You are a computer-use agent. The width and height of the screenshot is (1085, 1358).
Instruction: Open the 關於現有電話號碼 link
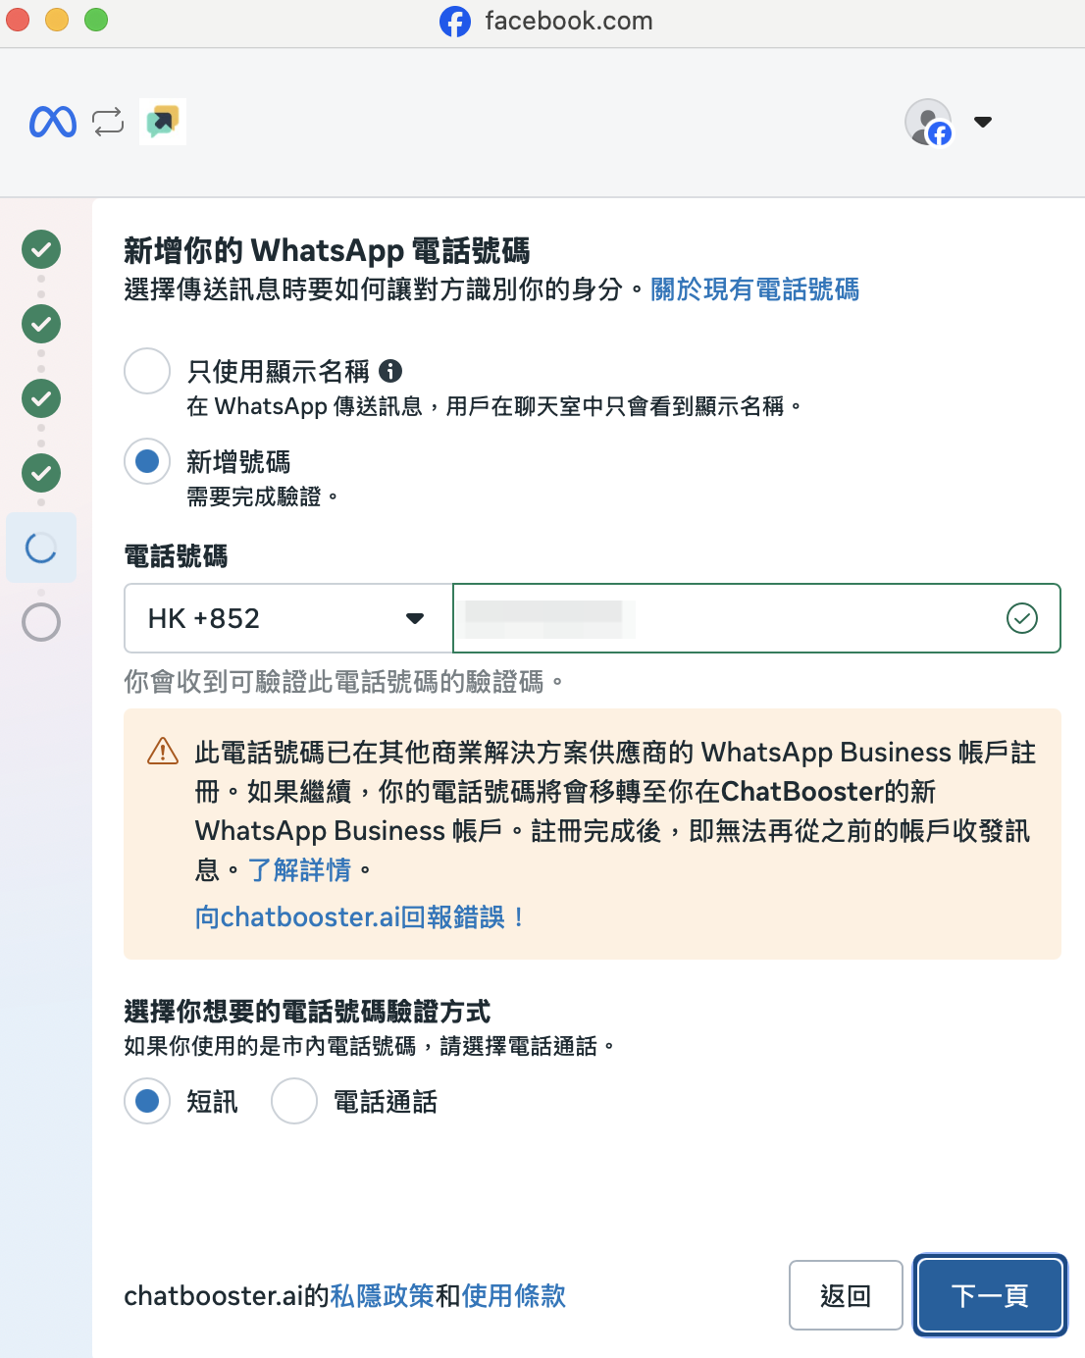[x=754, y=289]
